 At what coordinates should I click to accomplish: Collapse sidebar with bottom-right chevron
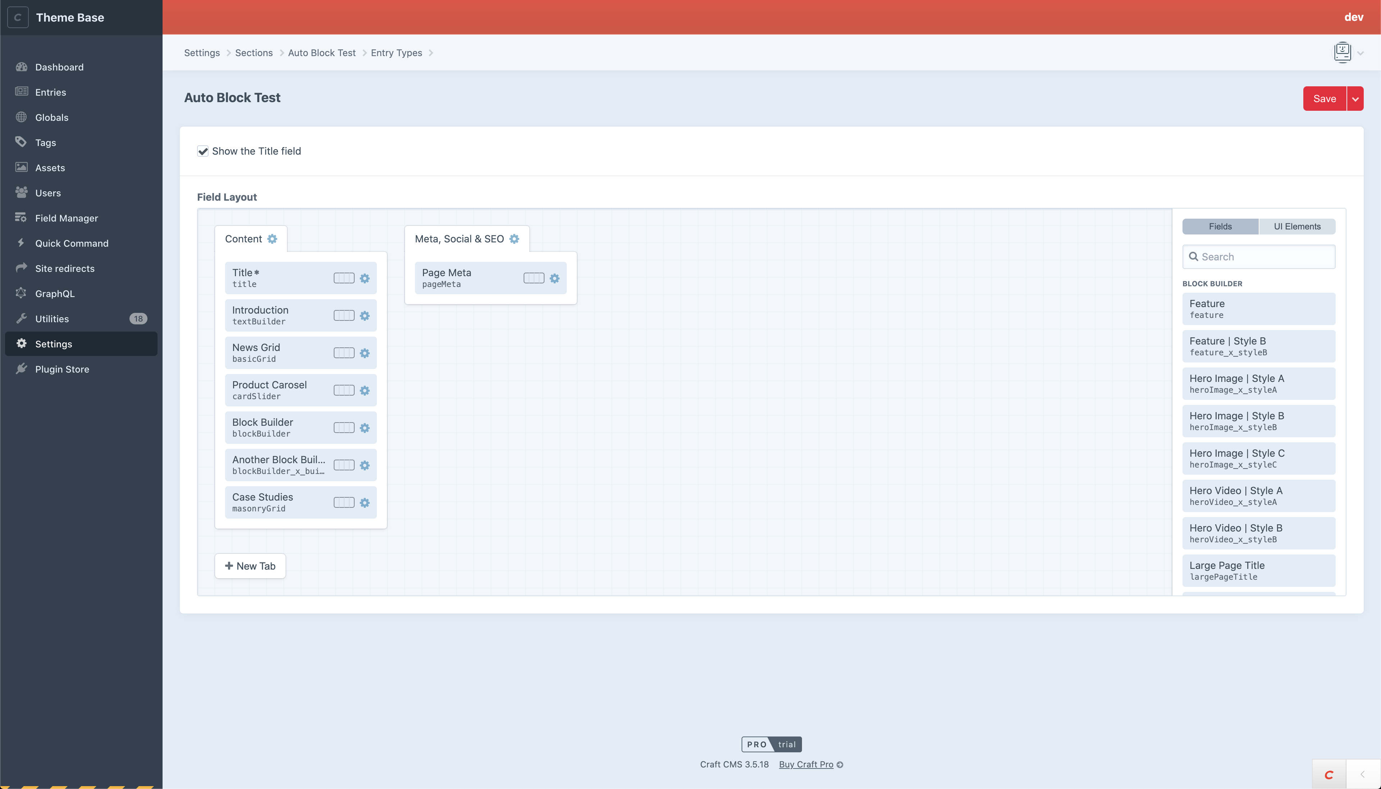(x=1363, y=774)
